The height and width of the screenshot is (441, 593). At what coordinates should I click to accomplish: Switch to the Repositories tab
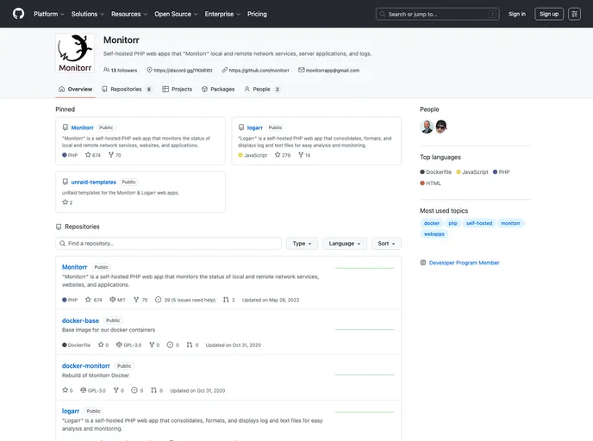pos(127,90)
